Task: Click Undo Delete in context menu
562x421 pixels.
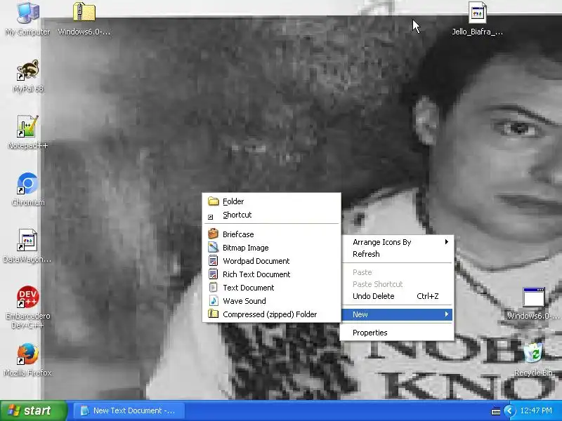Action: 397,296
